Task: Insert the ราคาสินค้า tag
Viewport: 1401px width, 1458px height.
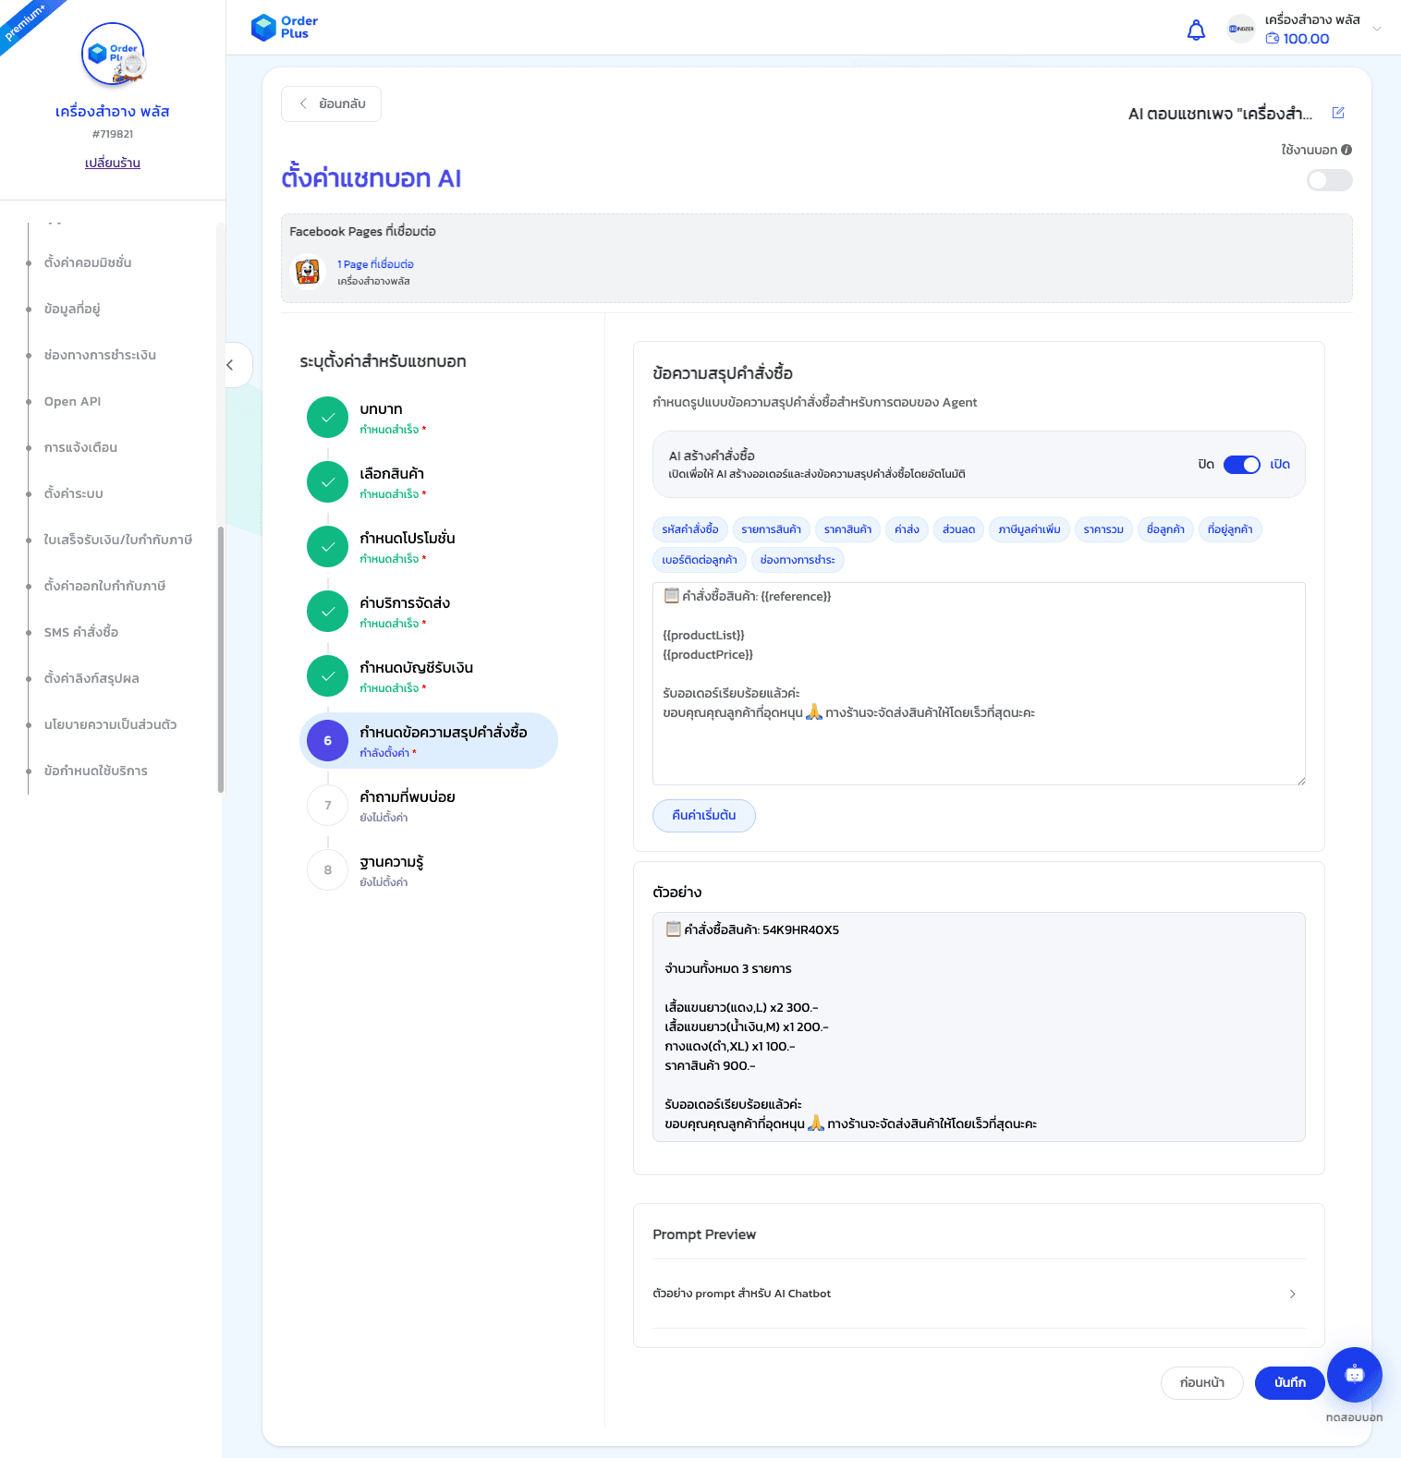Action: coord(847,529)
